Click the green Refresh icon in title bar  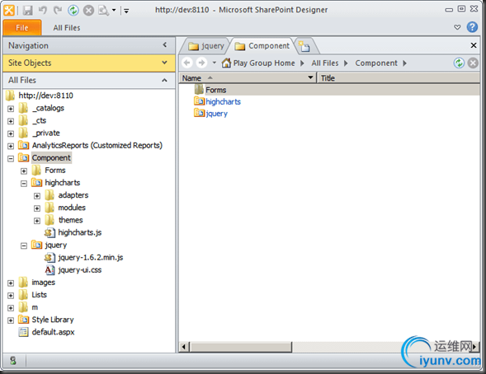click(x=73, y=11)
